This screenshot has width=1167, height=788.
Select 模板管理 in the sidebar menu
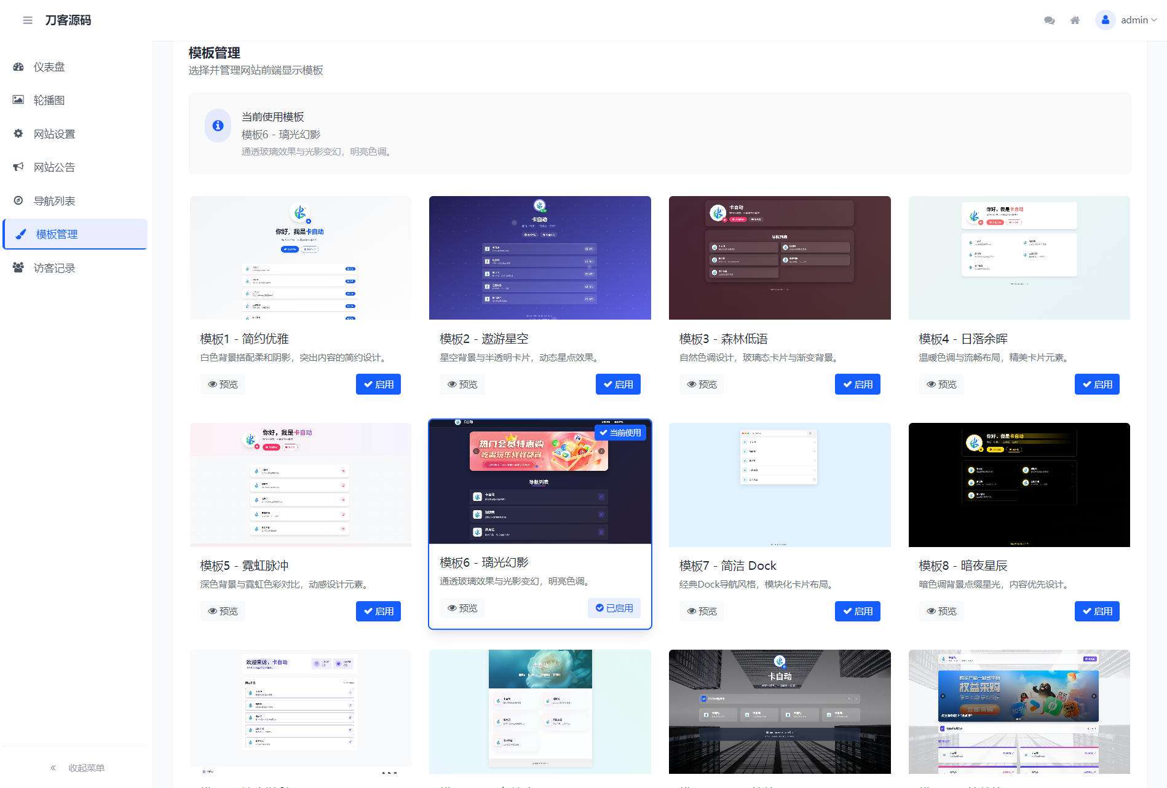click(55, 234)
